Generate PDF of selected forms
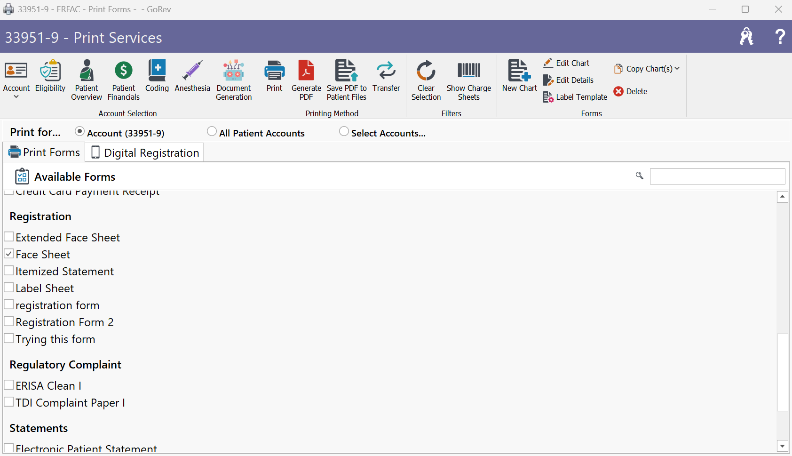The height and width of the screenshot is (456, 792). pyautogui.click(x=306, y=80)
